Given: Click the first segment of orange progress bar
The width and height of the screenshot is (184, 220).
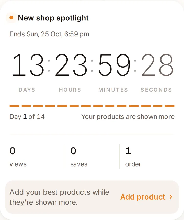Looking at the screenshot, I should [14, 106].
